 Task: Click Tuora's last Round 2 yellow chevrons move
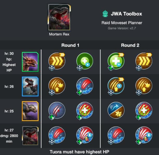[x=144, y=61]
